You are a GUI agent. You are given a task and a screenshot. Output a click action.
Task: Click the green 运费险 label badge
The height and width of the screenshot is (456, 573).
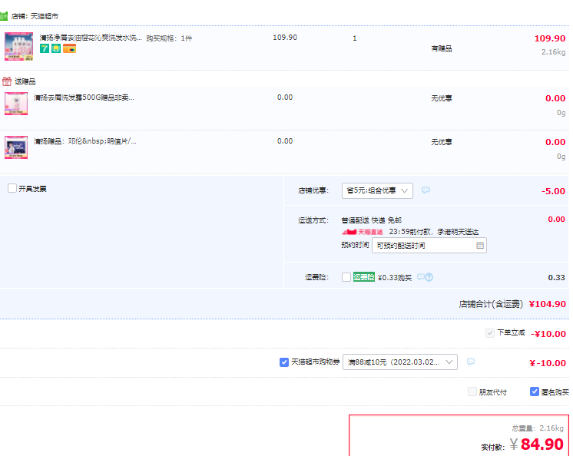click(363, 277)
